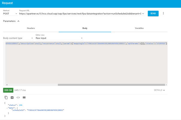Click the 645.17 ms response time text
The height and width of the screenshot is (120, 181).
(20, 90)
